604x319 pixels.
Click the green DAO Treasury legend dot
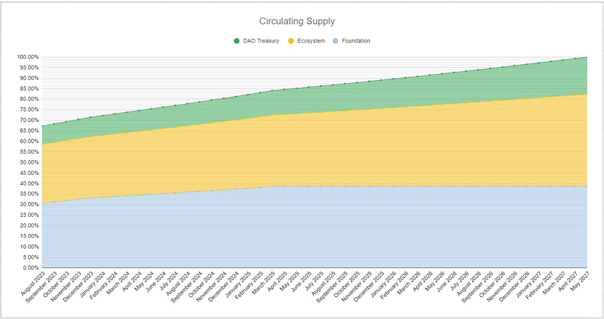tap(237, 41)
